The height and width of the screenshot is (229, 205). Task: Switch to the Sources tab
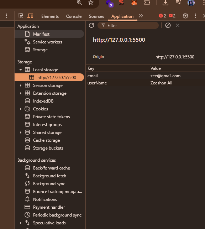pyautogui.click(x=96, y=16)
